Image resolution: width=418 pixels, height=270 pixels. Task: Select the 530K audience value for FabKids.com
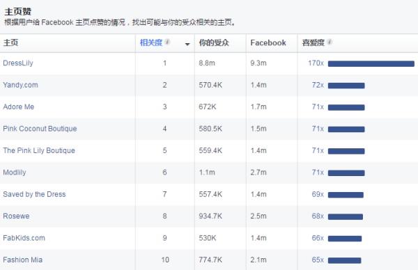click(x=208, y=238)
